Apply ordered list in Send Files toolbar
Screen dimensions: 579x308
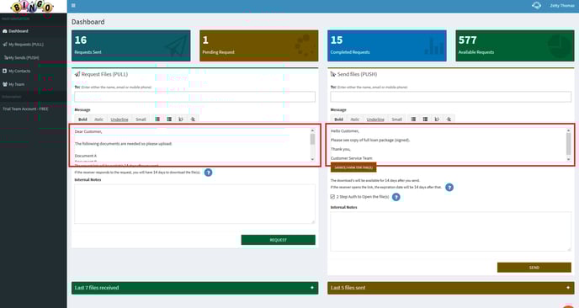coord(425,119)
